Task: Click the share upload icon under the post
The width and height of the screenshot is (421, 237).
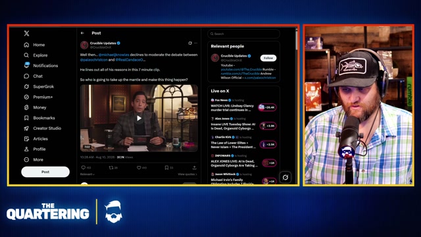Action: point(195,167)
